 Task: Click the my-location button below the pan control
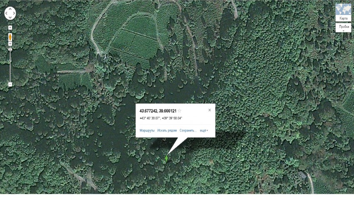coord(10,27)
